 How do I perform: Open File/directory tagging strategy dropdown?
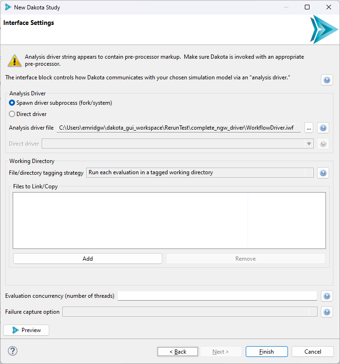(x=200, y=172)
